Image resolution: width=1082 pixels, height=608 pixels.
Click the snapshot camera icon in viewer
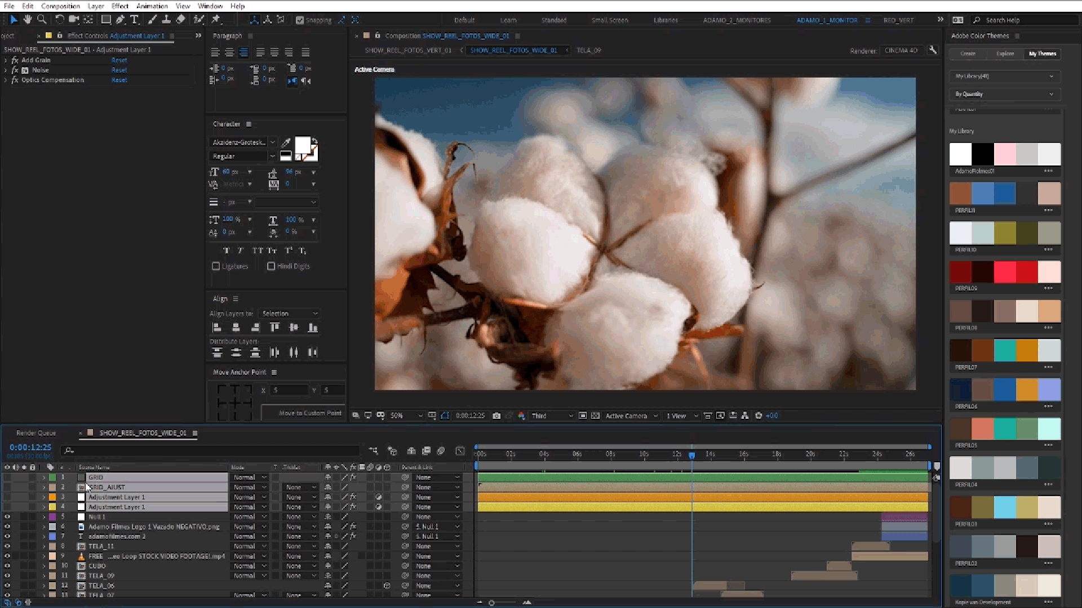(x=496, y=416)
